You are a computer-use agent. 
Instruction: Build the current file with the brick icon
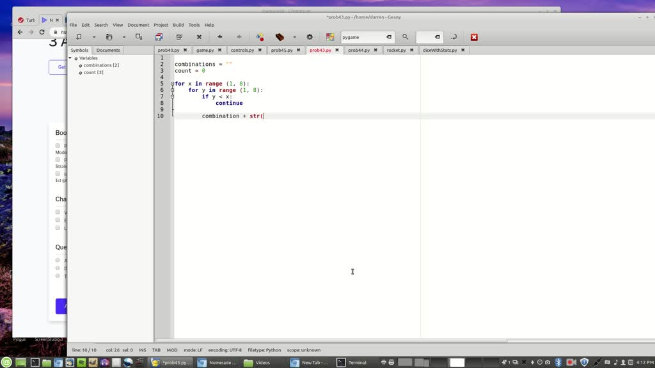click(x=280, y=36)
